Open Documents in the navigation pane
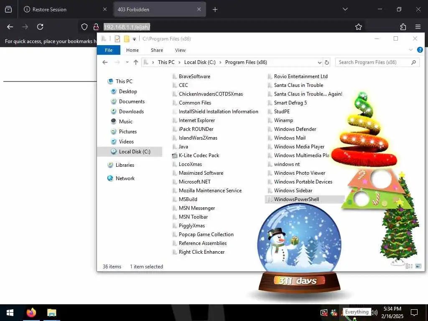 point(132,102)
